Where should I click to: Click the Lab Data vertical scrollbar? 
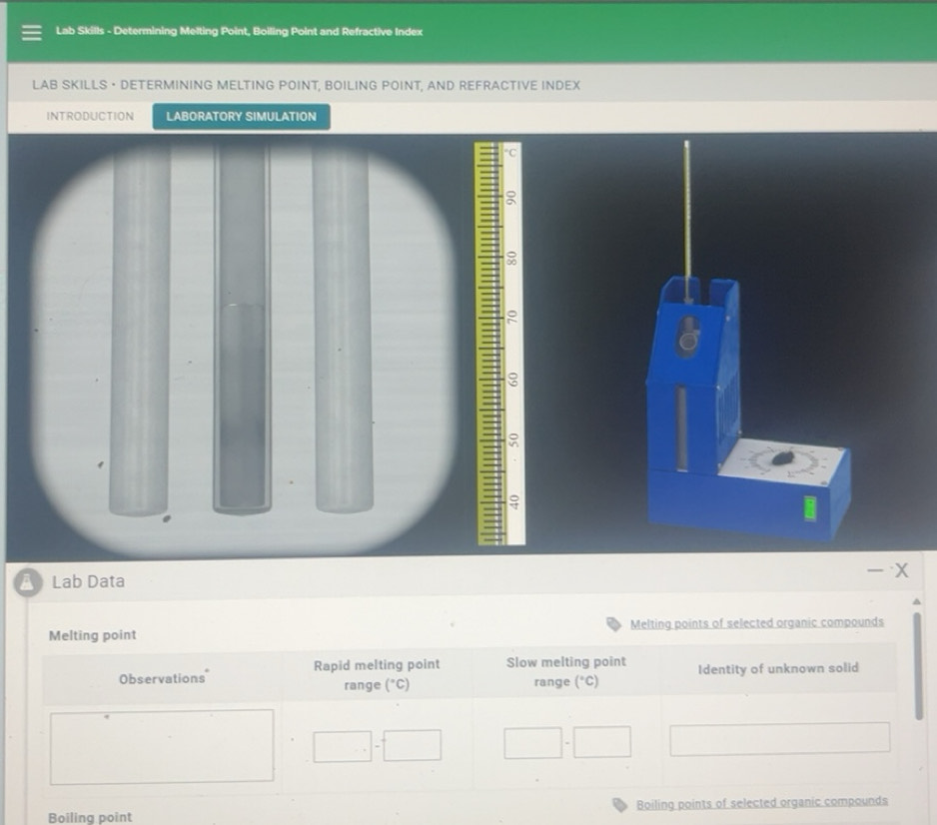click(918, 666)
